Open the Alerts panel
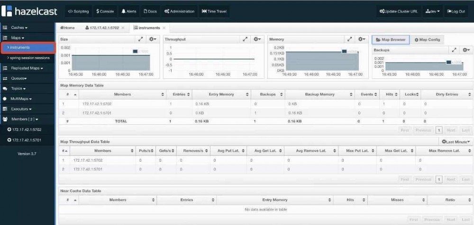The height and width of the screenshot is (225, 474). 129,11
